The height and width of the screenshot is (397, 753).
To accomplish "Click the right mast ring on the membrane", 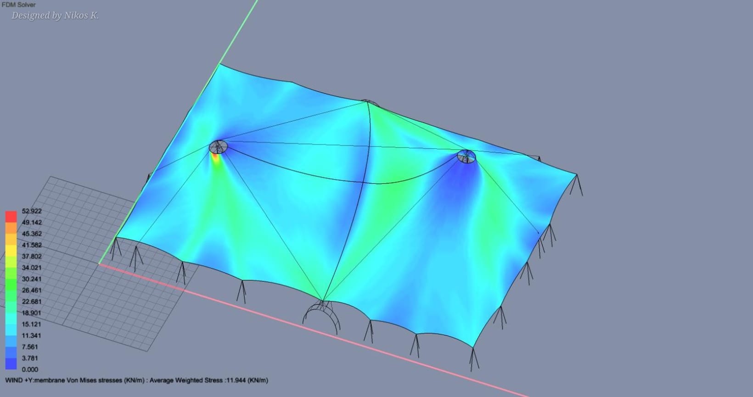I will click(466, 157).
